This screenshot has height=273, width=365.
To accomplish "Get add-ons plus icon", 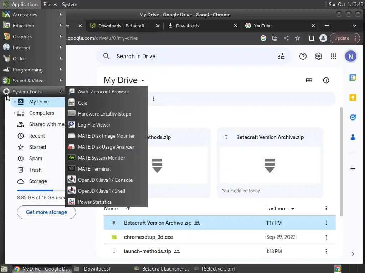I will click(x=353, y=169).
